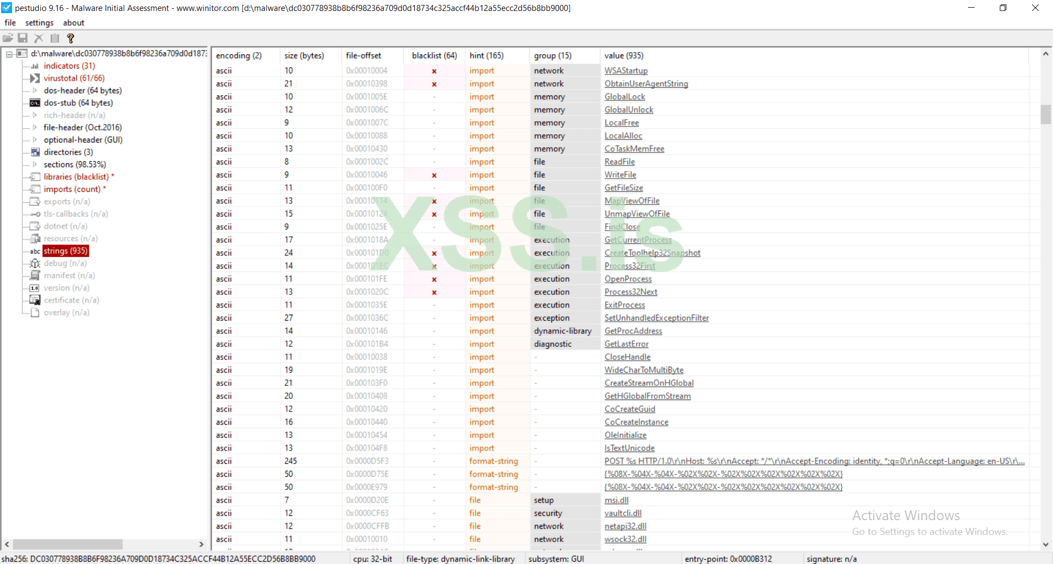This screenshot has width=1053, height=564.
Task: Open the vaultcli.dll string link
Action: 623,514
